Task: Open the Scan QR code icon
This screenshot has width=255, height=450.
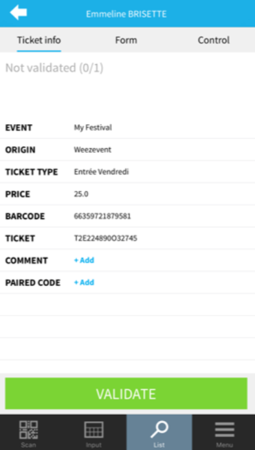Action: 28,429
